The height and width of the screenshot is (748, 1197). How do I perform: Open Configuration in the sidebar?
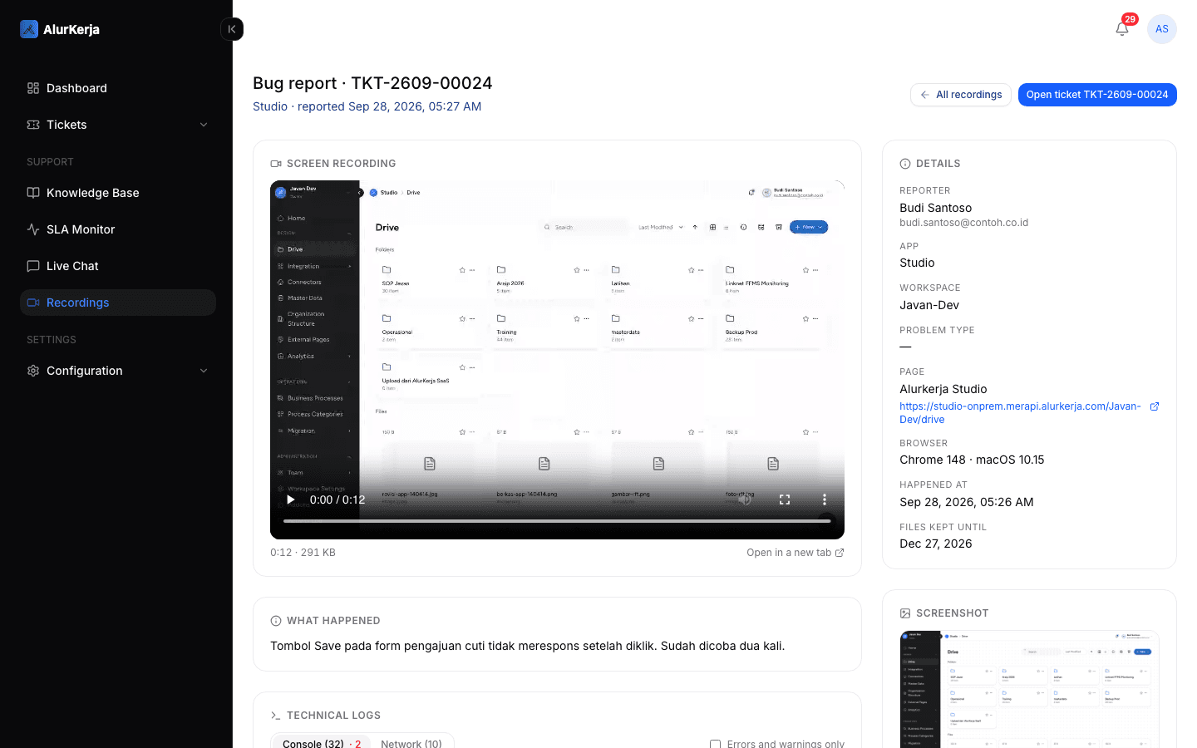[x=118, y=371]
